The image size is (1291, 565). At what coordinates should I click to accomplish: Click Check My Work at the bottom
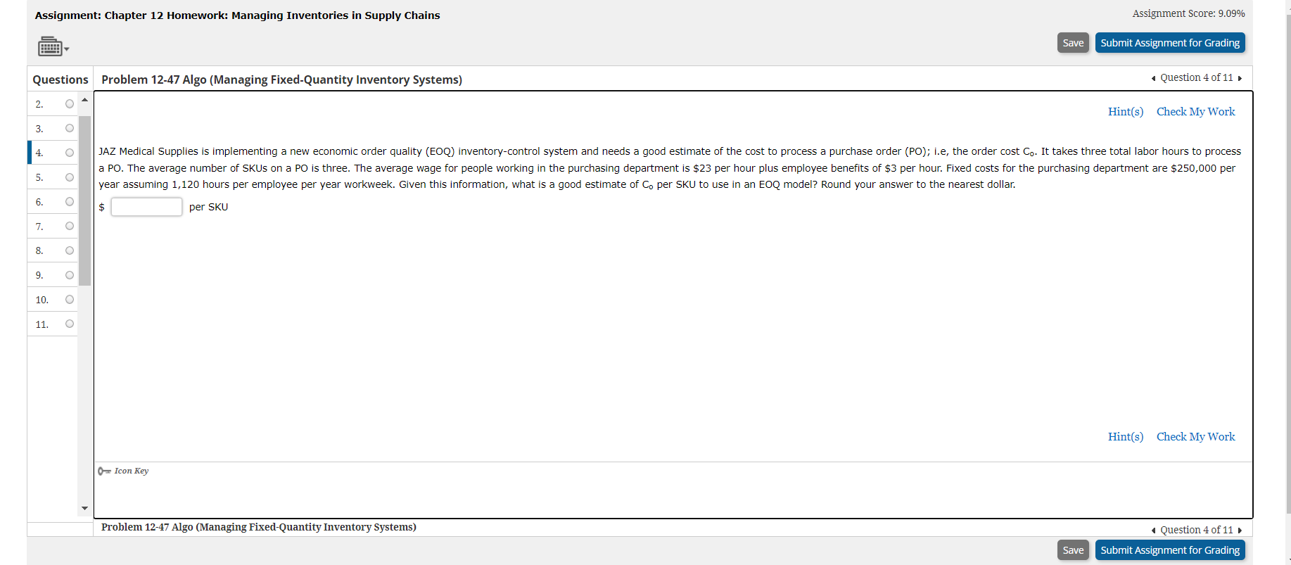(x=1196, y=436)
